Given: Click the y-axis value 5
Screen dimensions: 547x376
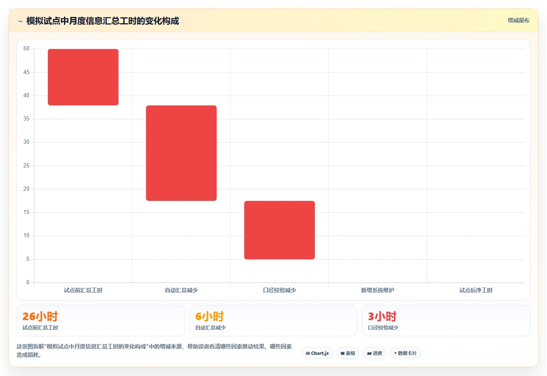Looking at the screenshot, I should tap(28, 259).
